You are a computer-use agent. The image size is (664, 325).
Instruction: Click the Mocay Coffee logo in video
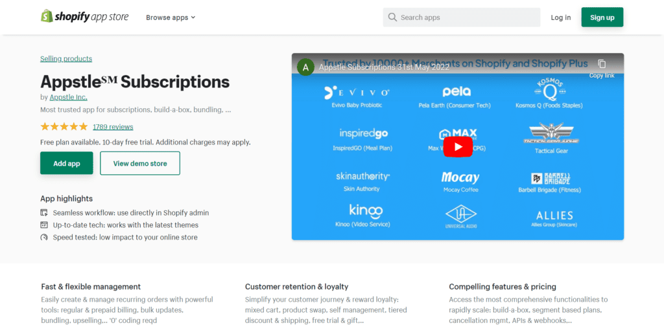pyautogui.click(x=460, y=177)
